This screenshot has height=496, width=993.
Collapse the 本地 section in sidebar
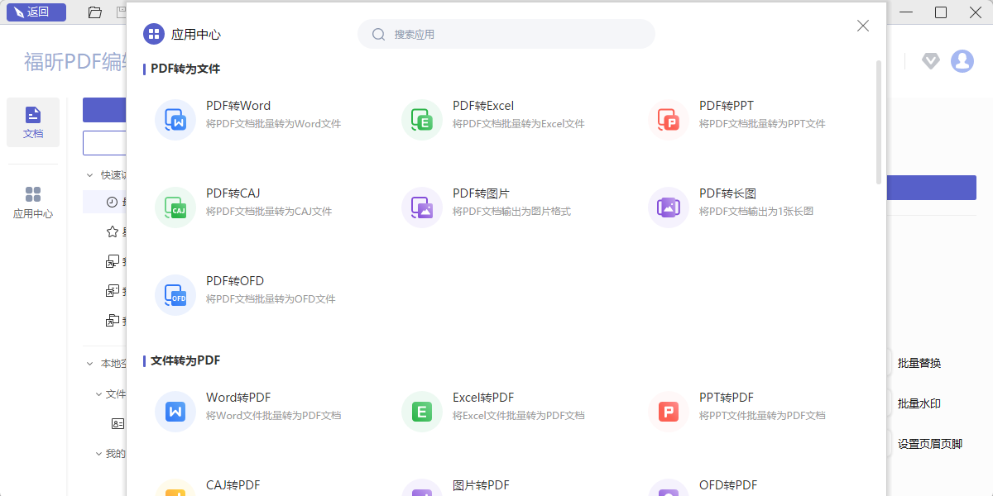(x=89, y=362)
